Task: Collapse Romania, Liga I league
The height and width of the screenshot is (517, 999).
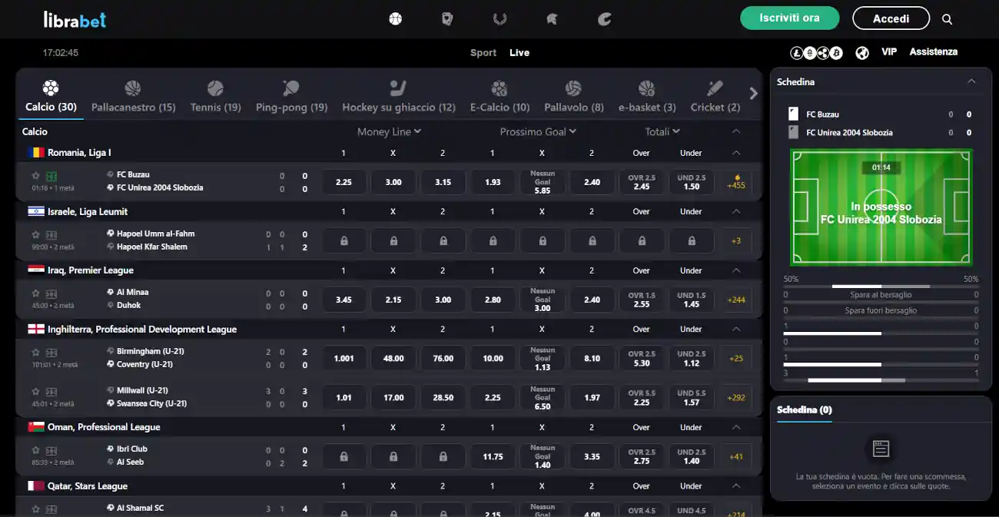Action: pos(736,153)
